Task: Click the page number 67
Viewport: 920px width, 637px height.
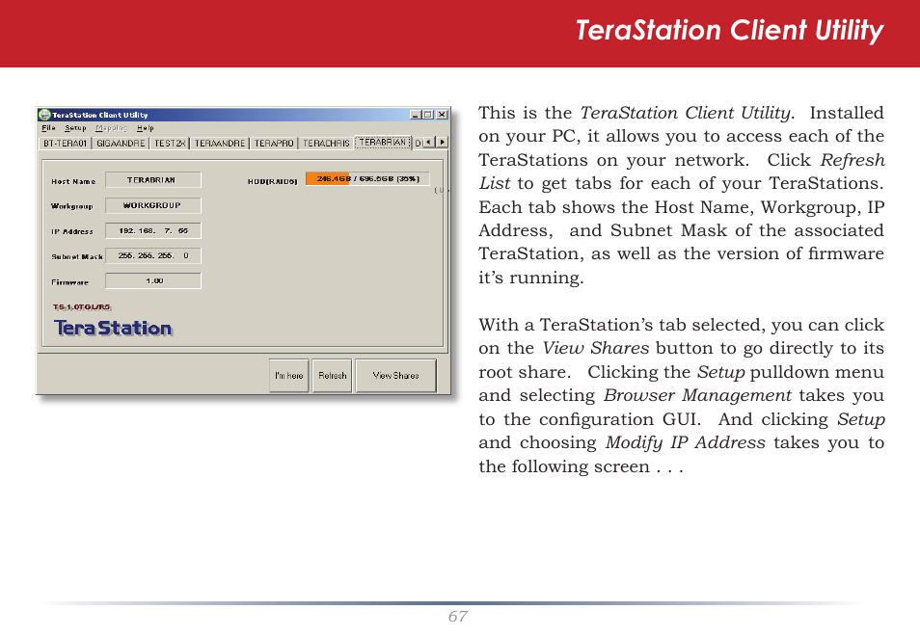Action: (x=458, y=617)
